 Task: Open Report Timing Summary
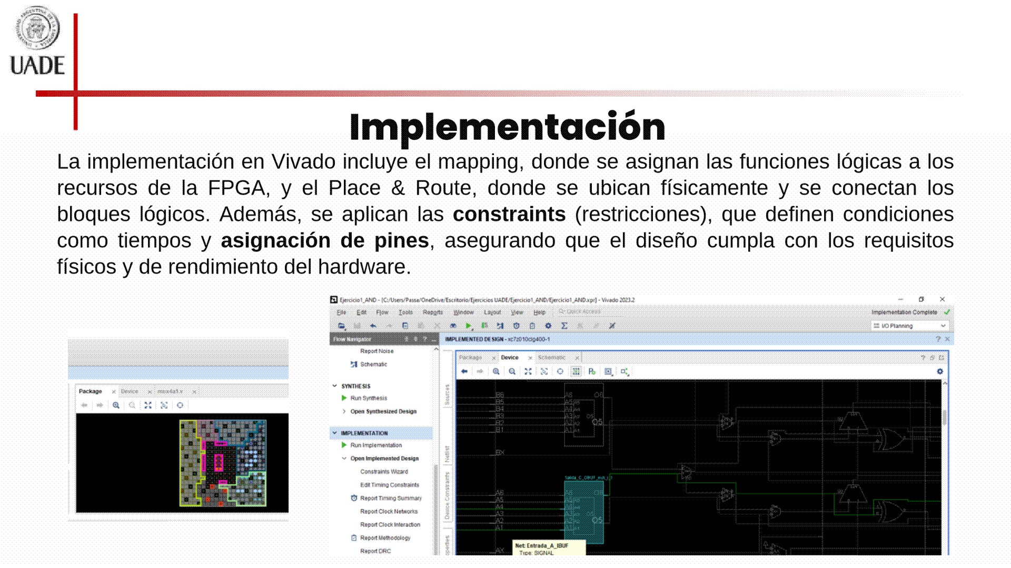tap(391, 498)
